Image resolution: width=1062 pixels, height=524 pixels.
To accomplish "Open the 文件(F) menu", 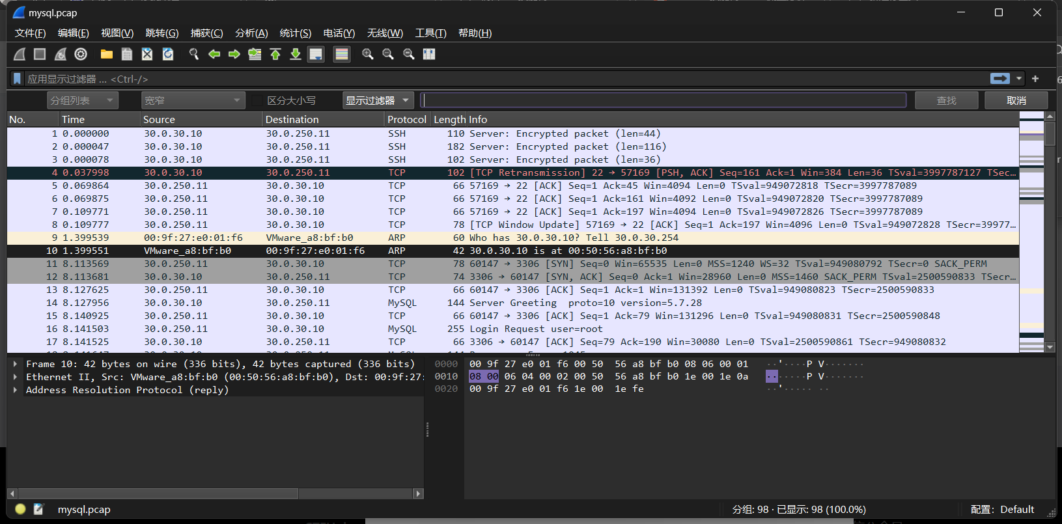I will tap(30, 33).
